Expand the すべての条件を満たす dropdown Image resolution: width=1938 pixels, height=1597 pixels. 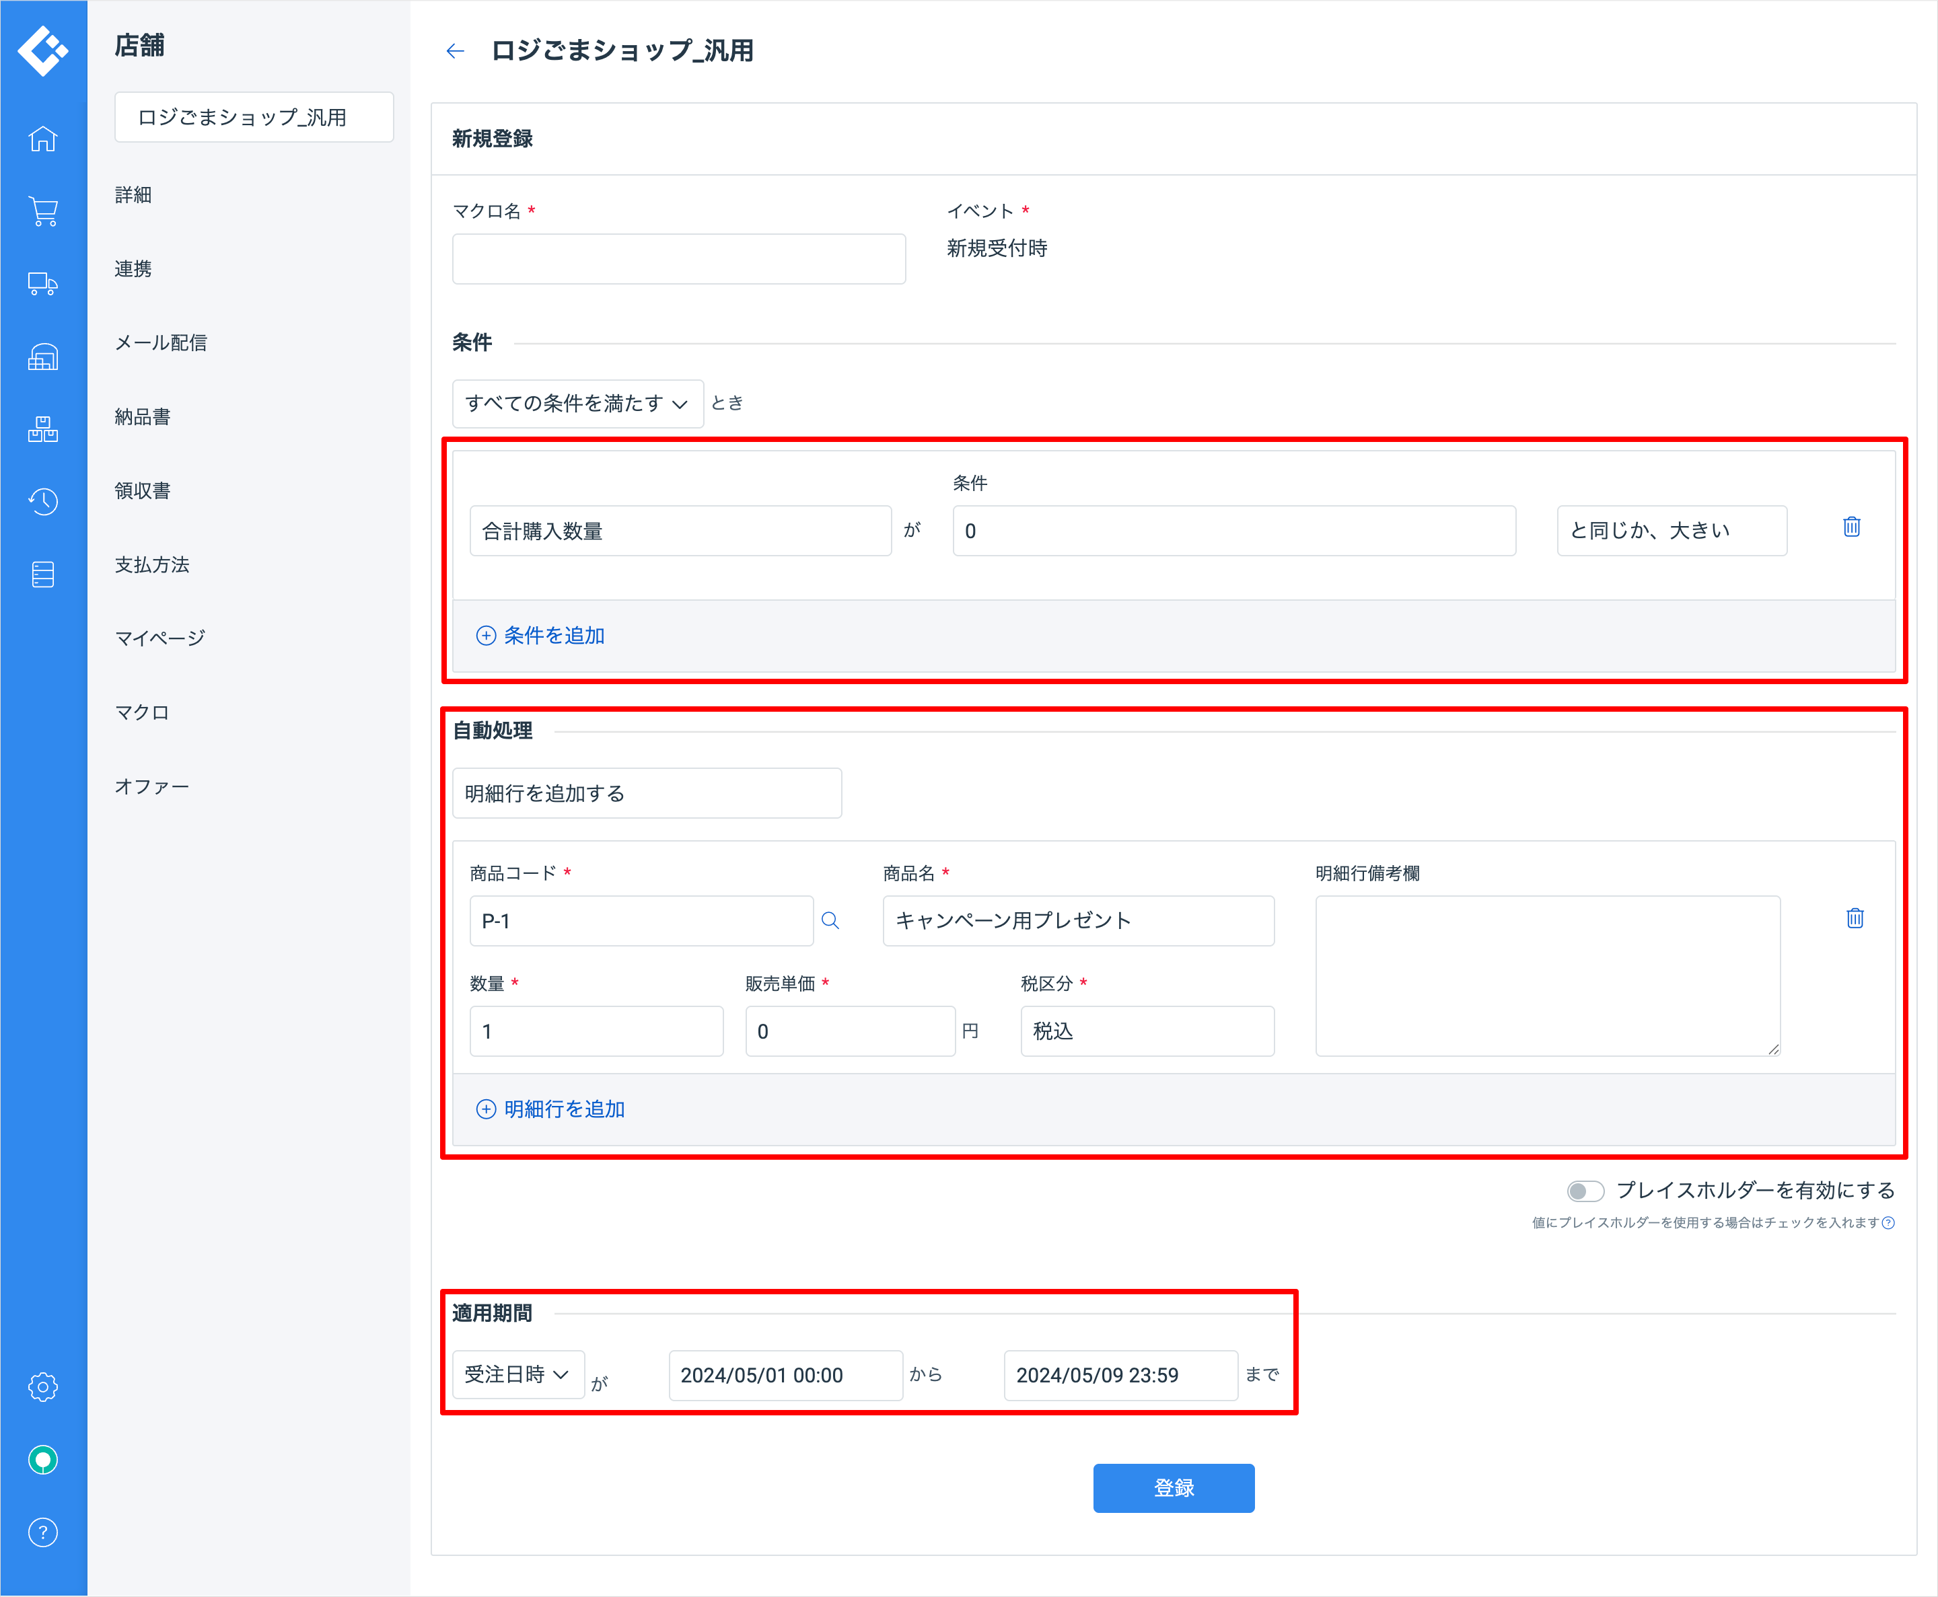(577, 404)
